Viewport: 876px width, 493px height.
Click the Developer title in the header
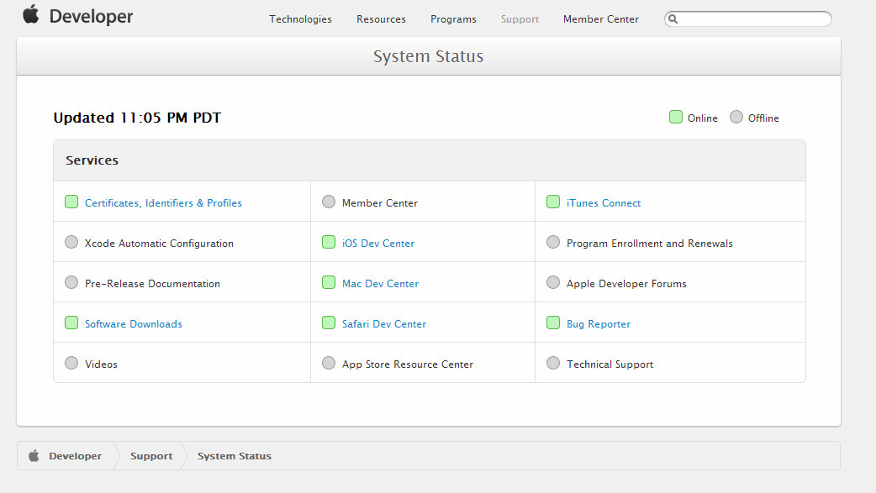[x=91, y=16]
